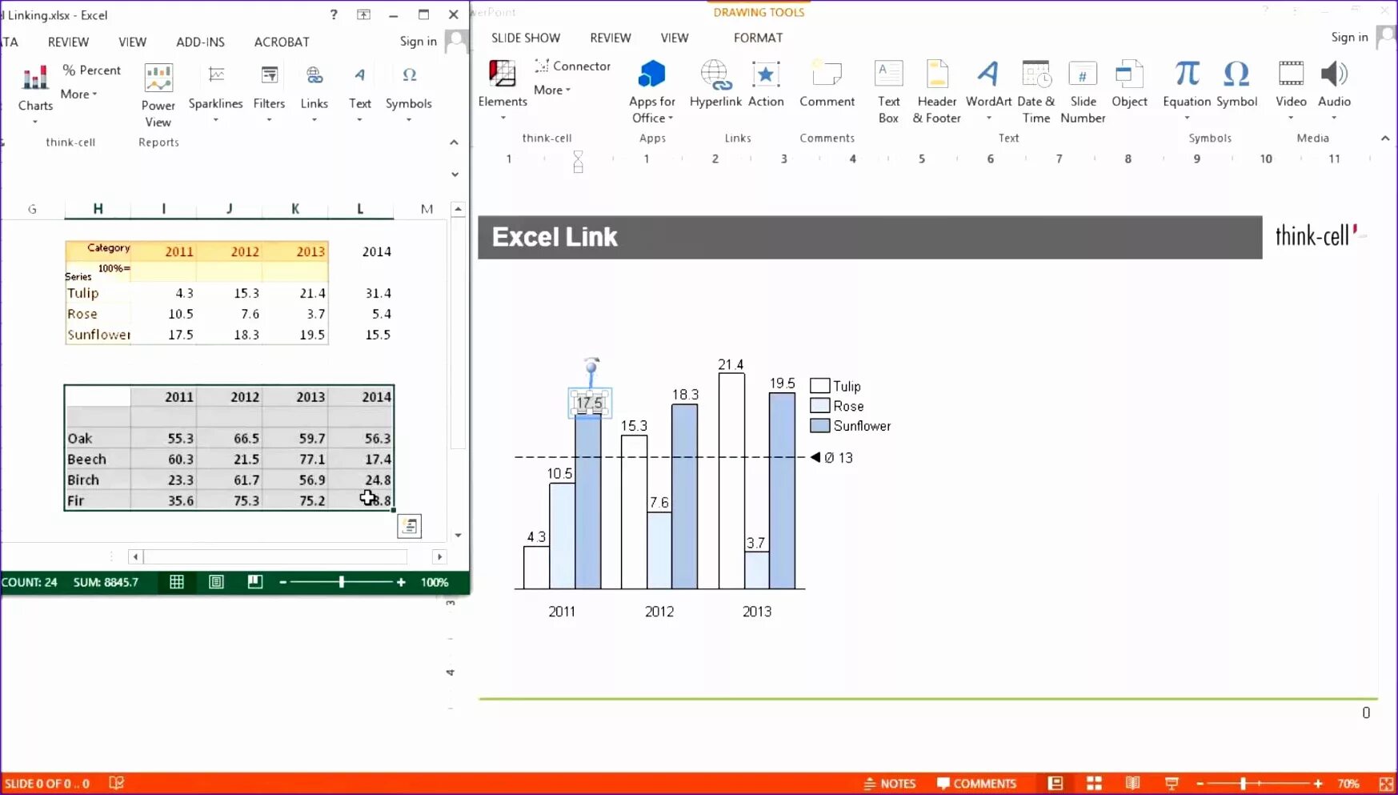The height and width of the screenshot is (795, 1398).
Task: Insert a Video in PowerPoint
Action: point(1291,90)
